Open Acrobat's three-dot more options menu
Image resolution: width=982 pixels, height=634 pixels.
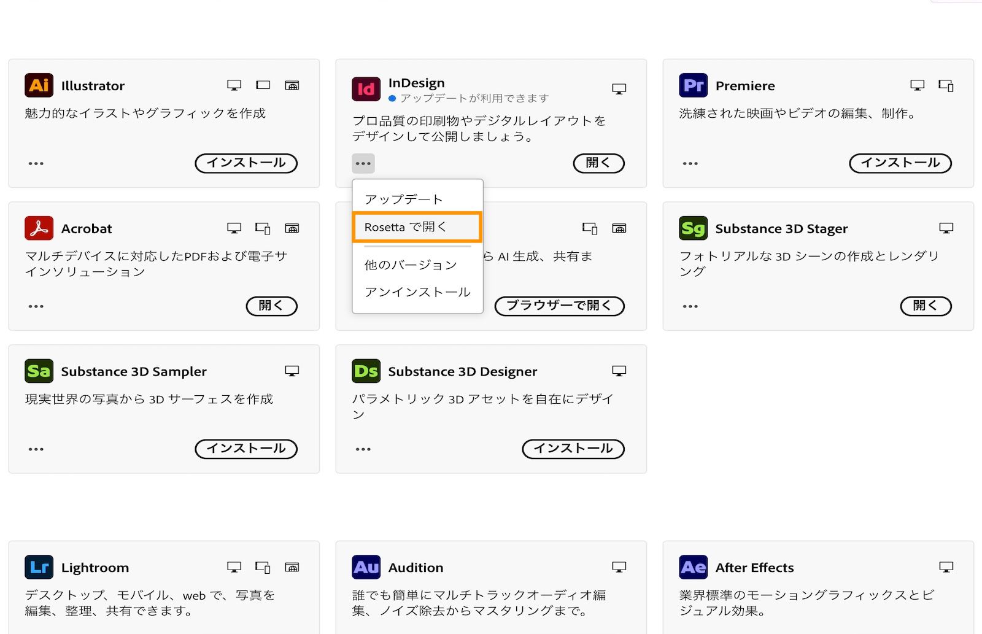click(36, 306)
